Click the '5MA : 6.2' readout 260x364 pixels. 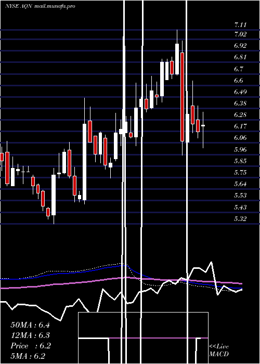[28, 356]
